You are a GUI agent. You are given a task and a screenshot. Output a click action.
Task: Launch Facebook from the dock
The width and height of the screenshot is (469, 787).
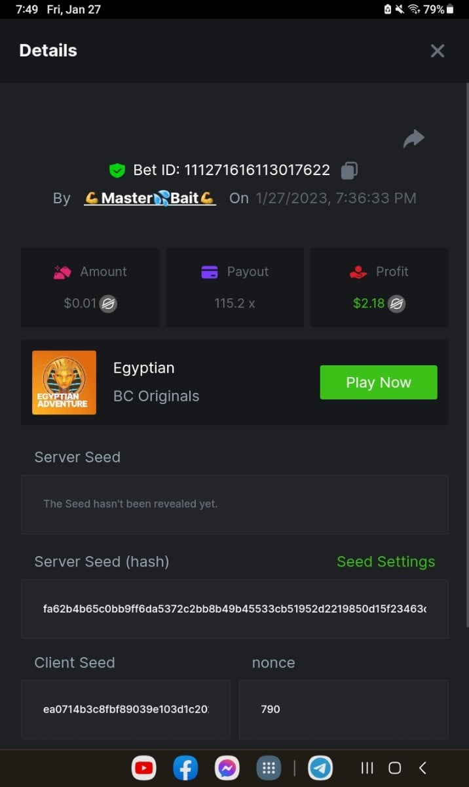pos(185,768)
